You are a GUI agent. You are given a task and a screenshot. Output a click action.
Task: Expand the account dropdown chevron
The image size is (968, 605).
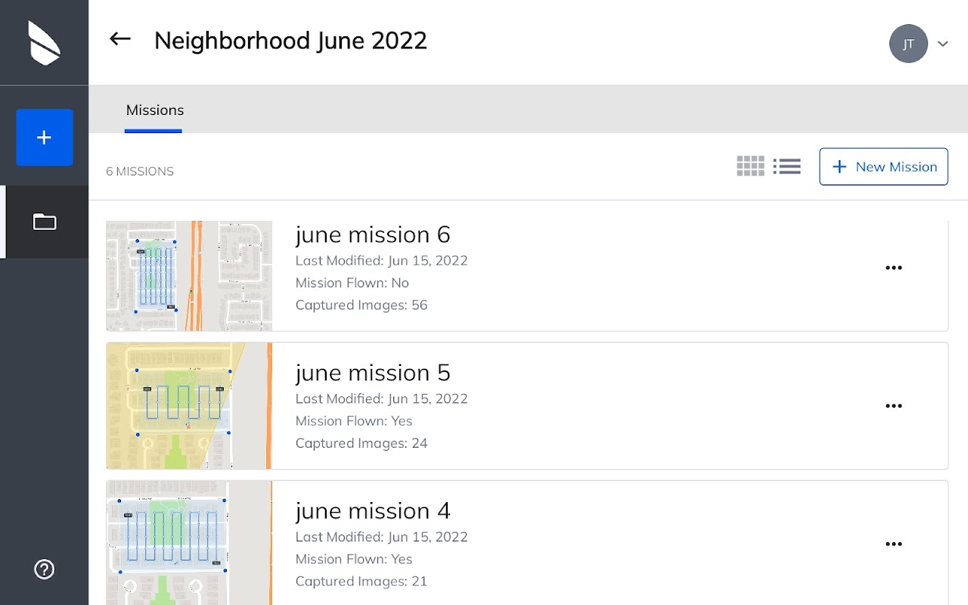(x=942, y=44)
